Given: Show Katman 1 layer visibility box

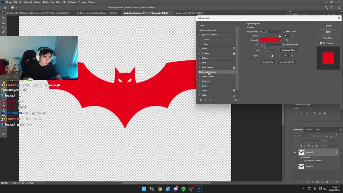Looking at the screenshot, I should point(295,166).
